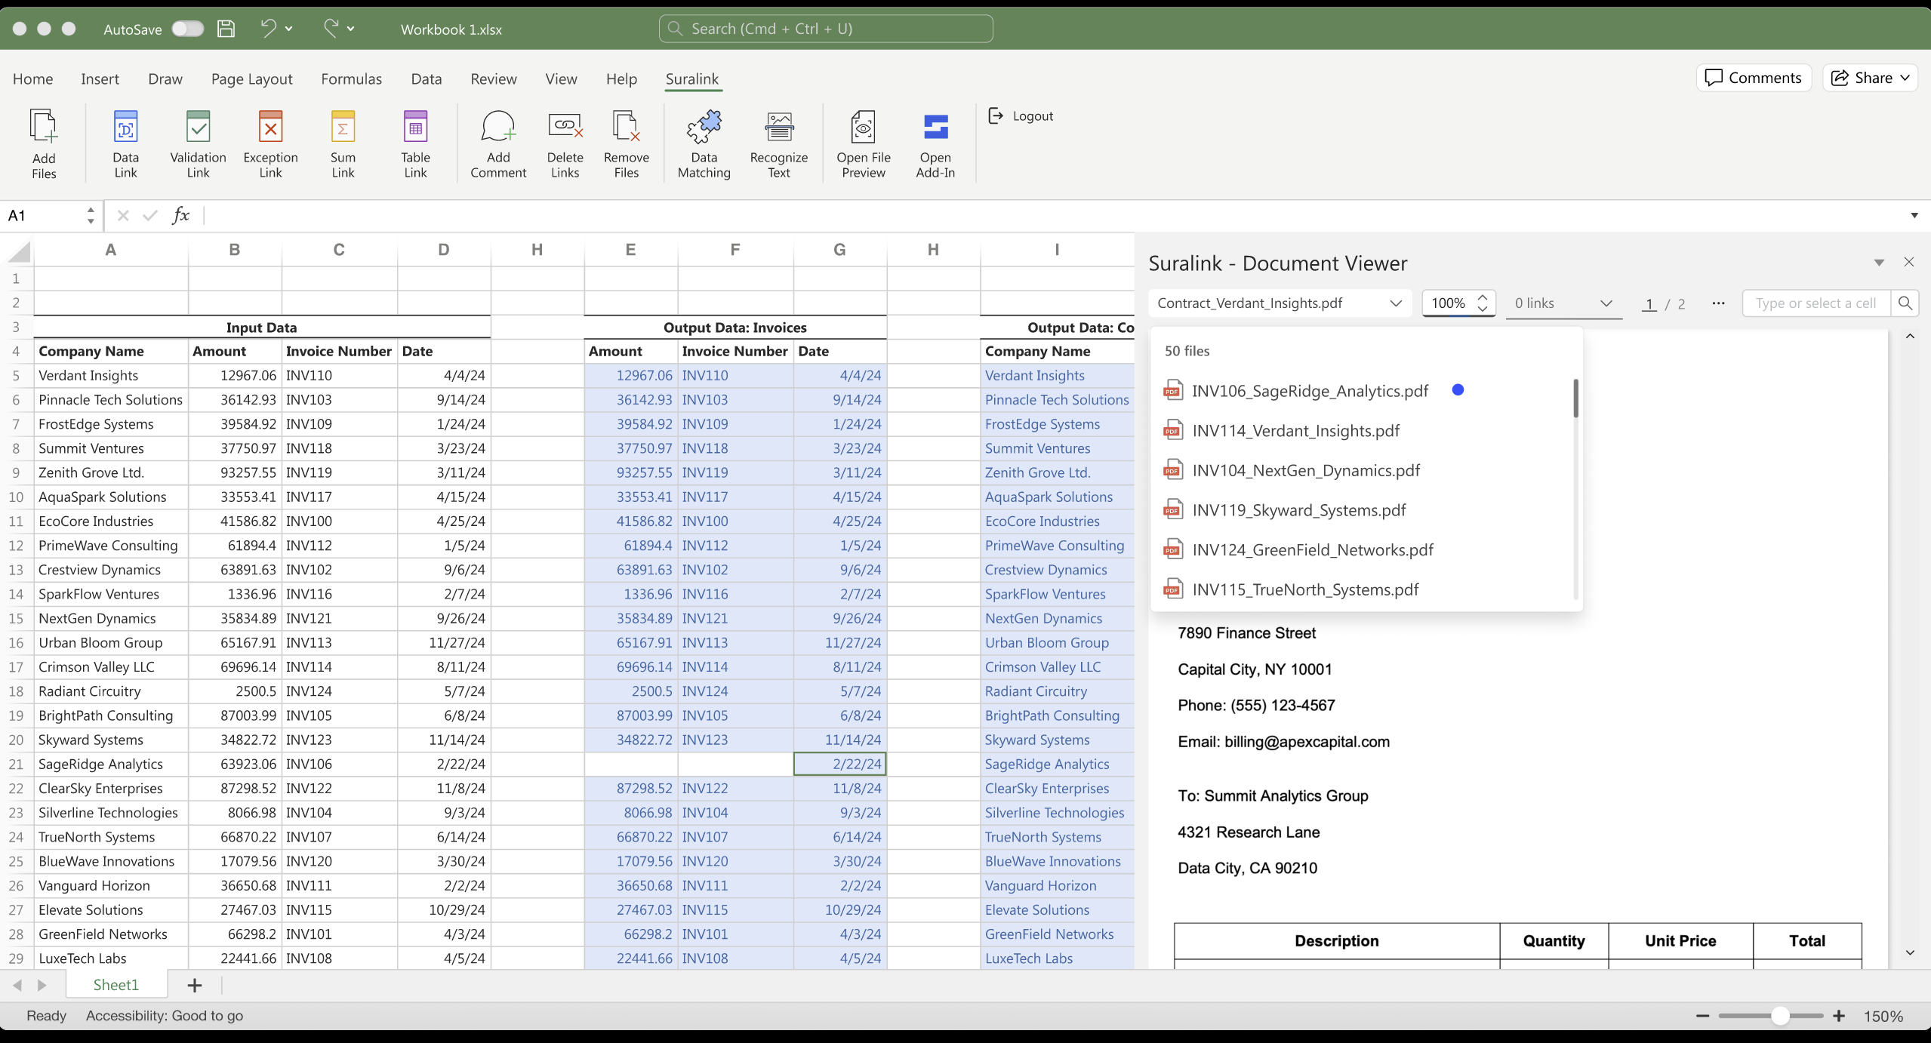Open the Comments button
The width and height of the screenshot is (1931, 1043).
pyautogui.click(x=1753, y=78)
